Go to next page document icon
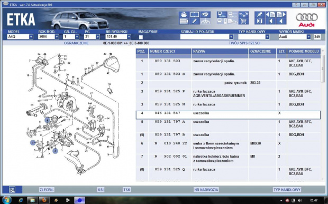328x204 pixels. (281, 15)
